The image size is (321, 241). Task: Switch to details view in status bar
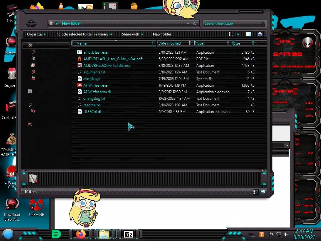256,192
